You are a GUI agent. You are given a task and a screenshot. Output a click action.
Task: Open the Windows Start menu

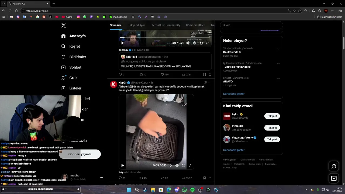click(129, 190)
